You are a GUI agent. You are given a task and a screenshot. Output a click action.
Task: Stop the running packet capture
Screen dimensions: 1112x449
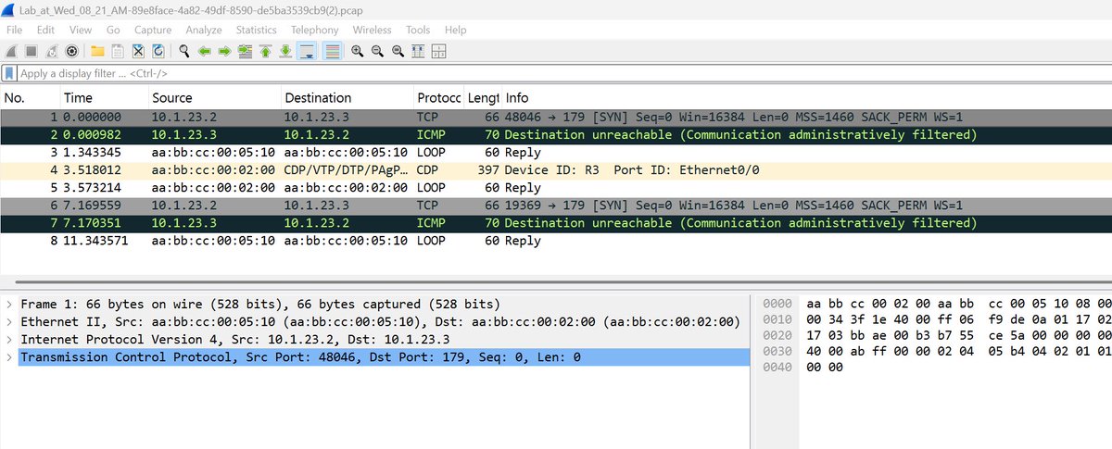32,50
